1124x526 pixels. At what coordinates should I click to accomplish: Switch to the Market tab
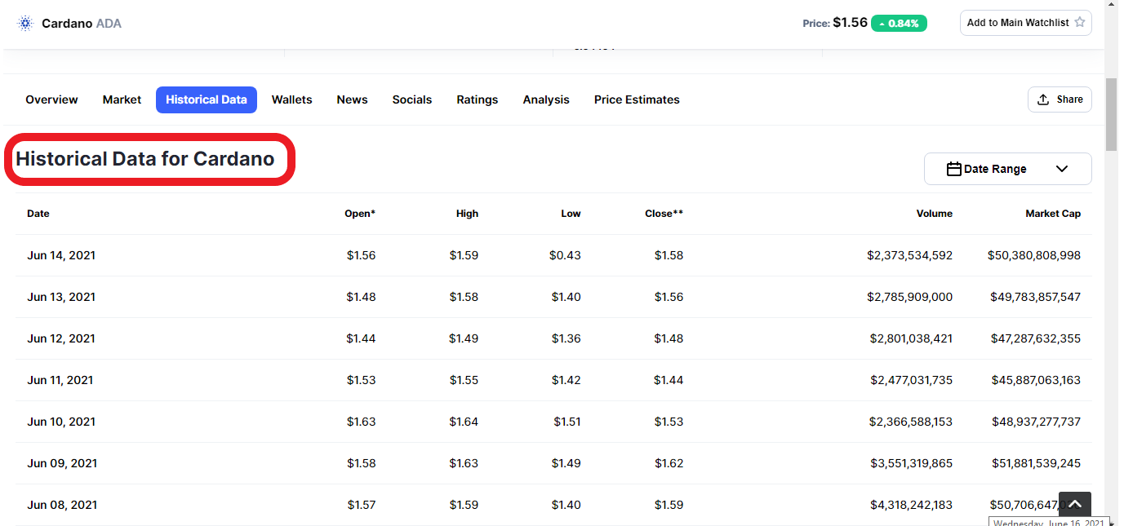(x=122, y=99)
